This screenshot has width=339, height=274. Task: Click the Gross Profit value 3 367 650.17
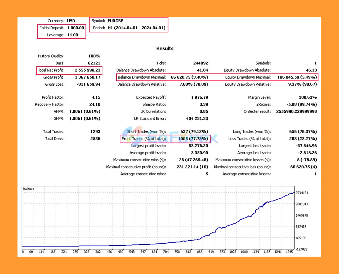(x=83, y=77)
